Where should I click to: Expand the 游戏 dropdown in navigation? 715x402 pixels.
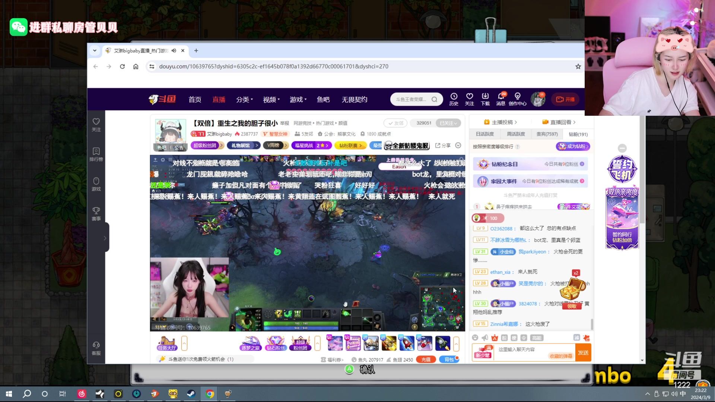click(298, 99)
